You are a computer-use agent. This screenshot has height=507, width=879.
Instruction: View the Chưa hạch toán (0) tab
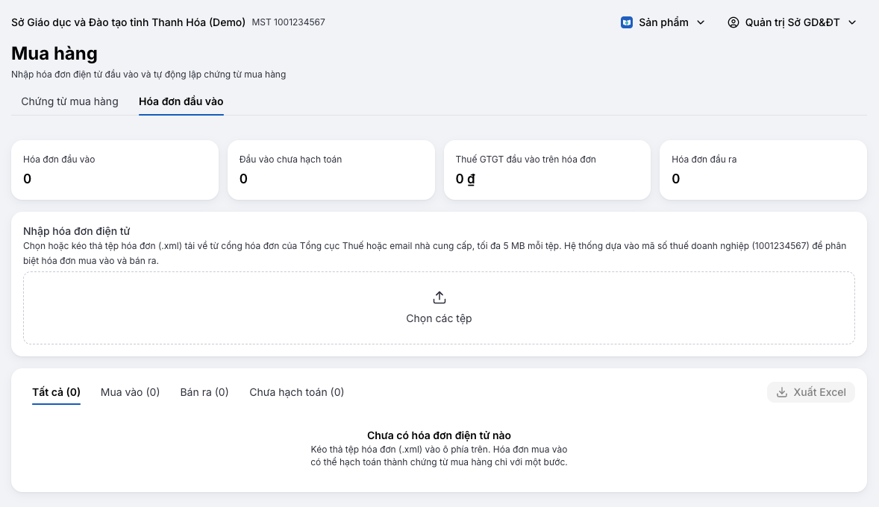(296, 392)
